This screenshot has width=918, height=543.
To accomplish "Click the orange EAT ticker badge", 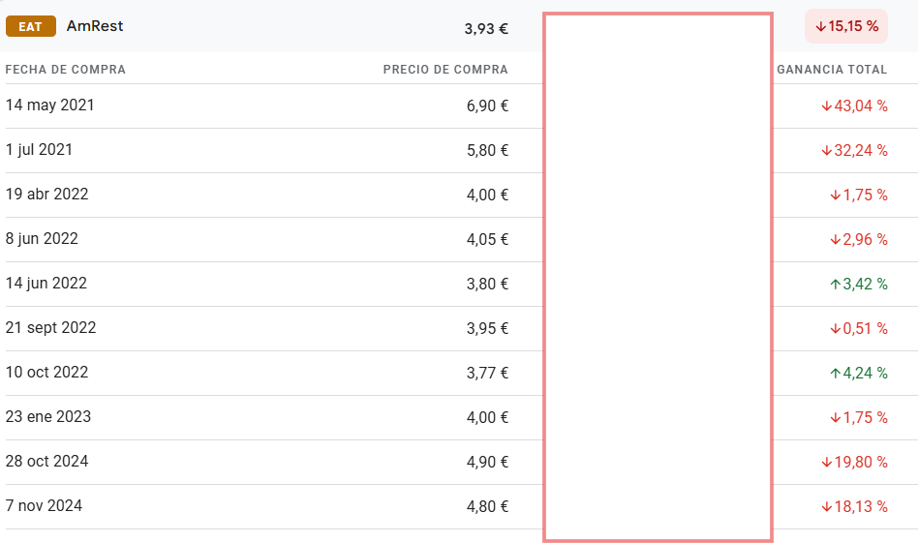I will [x=30, y=26].
